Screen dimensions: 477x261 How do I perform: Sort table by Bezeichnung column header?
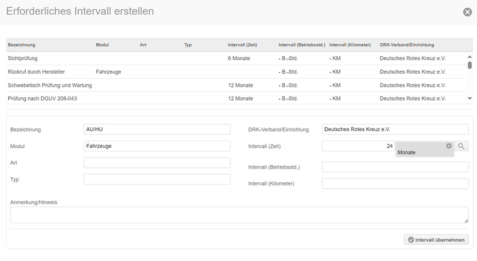pyautogui.click(x=21, y=45)
